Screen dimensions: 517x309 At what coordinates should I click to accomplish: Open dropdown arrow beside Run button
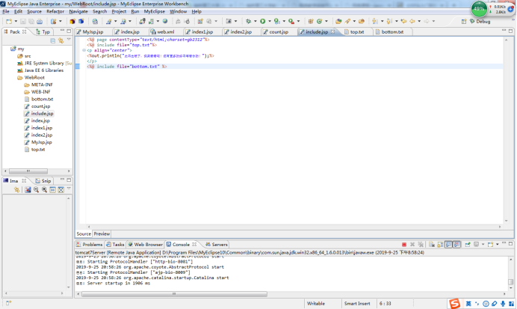pyautogui.click(x=270, y=22)
